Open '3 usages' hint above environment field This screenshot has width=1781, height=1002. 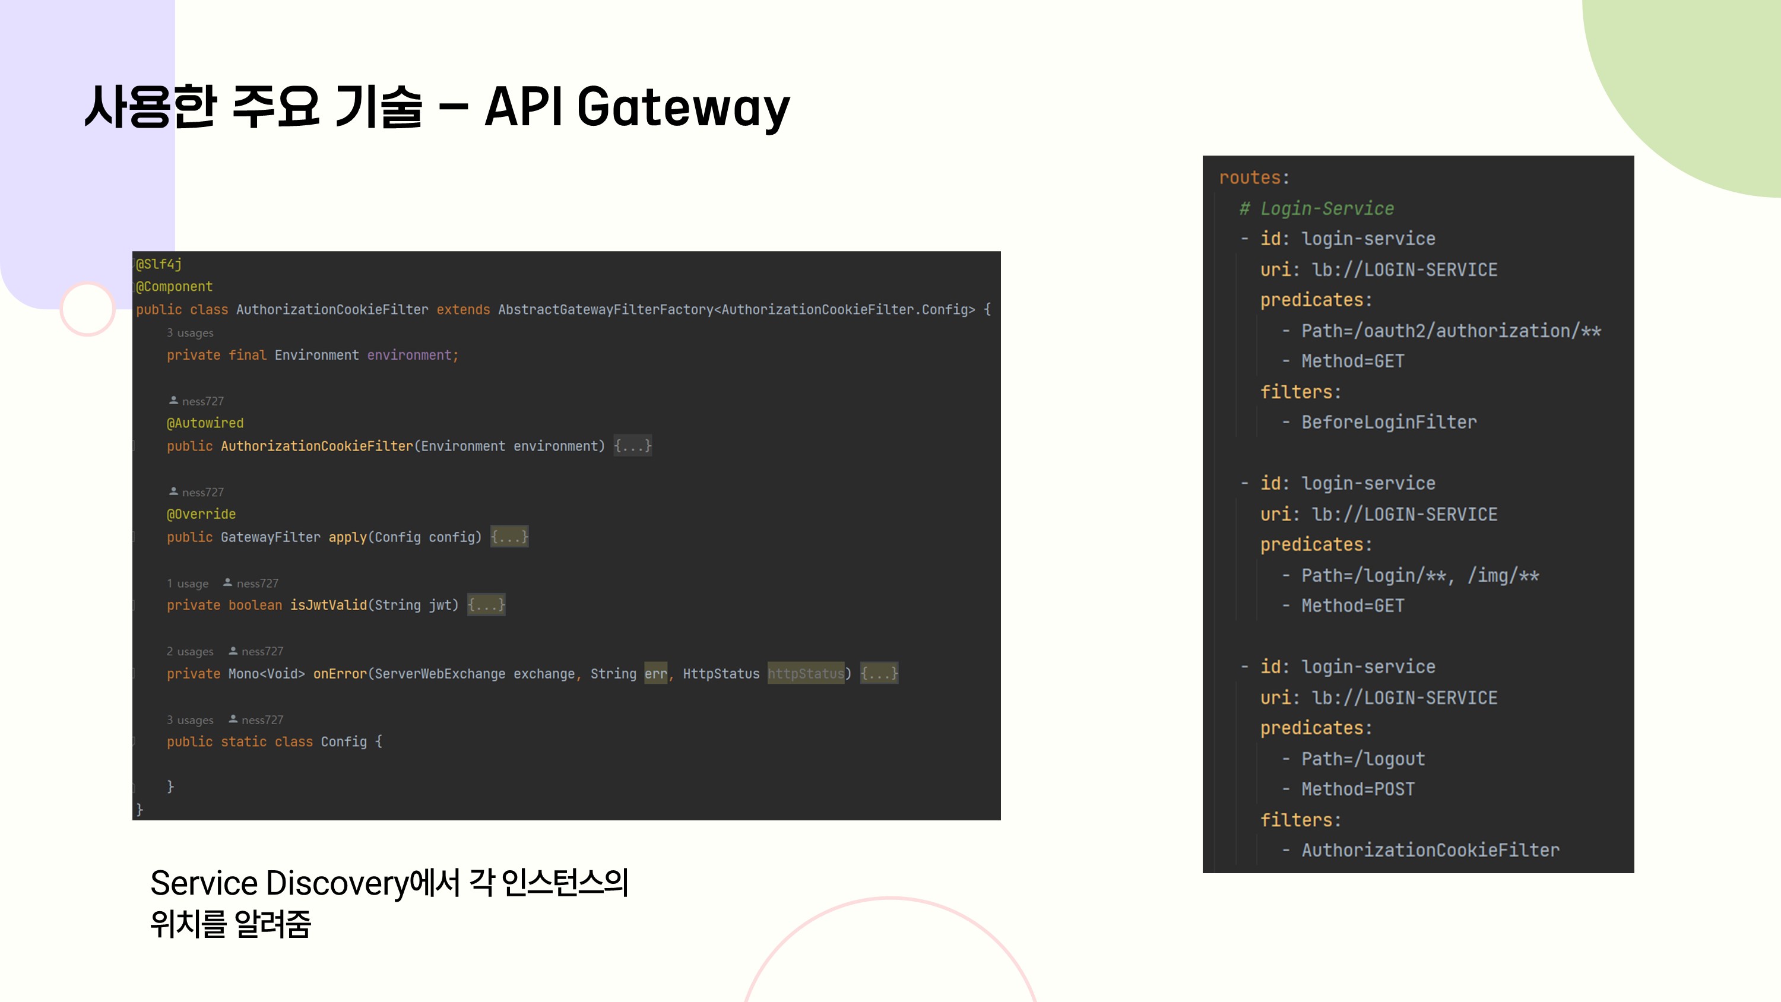190,332
